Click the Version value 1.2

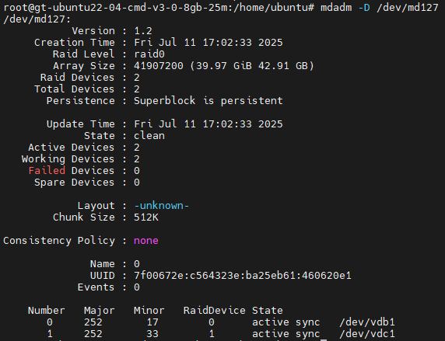143,30
